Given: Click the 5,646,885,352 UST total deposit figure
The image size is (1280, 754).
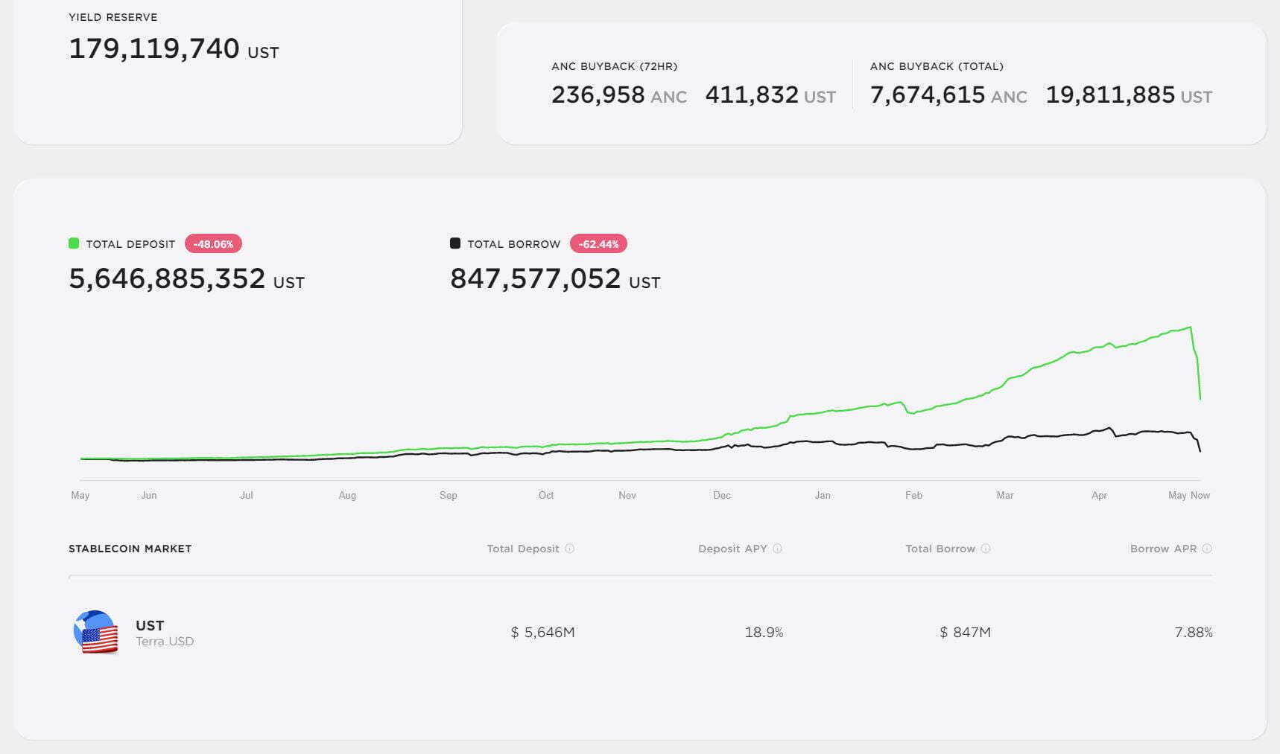Looking at the screenshot, I should pos(186,279).
